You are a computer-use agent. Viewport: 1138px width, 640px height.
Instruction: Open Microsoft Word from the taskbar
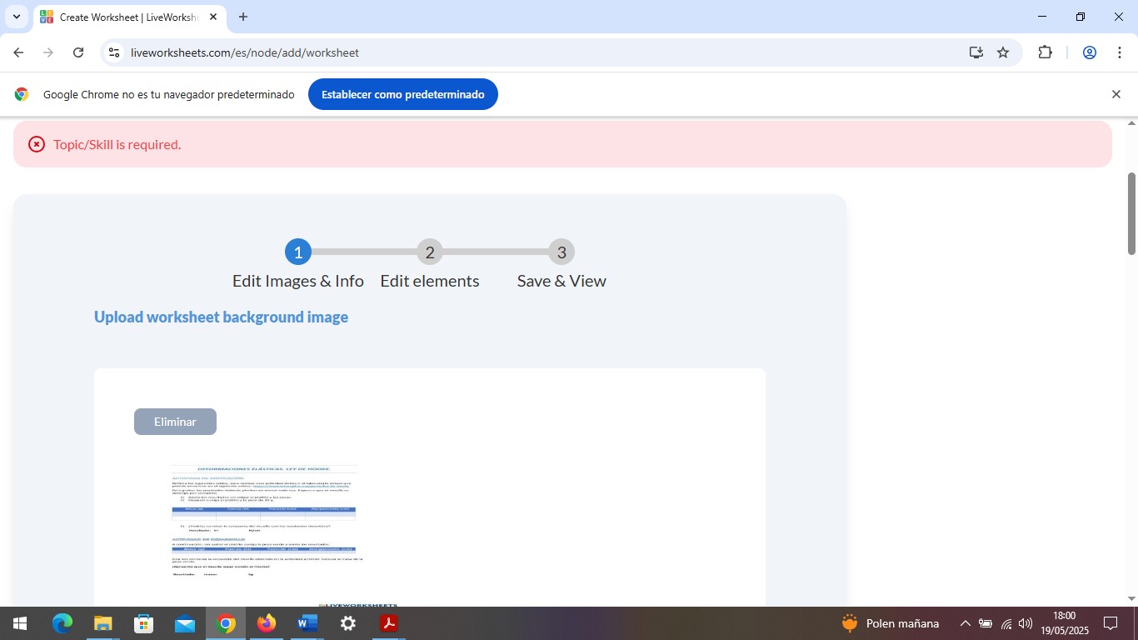tap(307, 623)
